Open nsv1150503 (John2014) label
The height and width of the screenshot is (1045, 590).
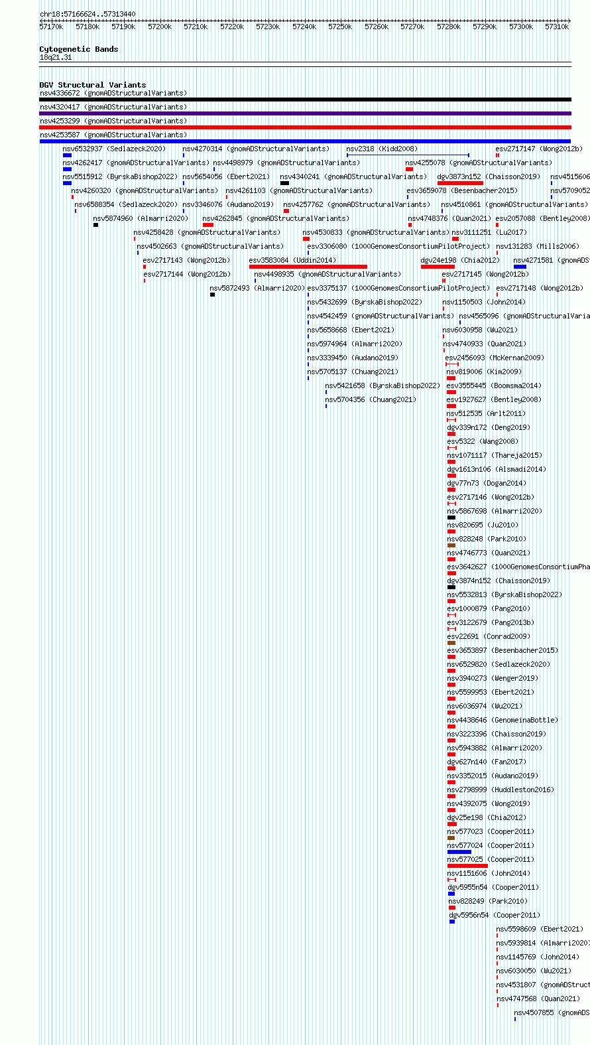[484, 302]
